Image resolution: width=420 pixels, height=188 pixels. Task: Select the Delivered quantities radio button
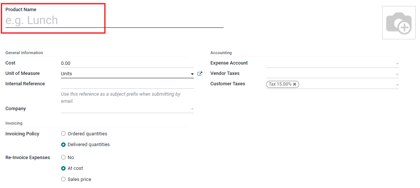point(63,145)
